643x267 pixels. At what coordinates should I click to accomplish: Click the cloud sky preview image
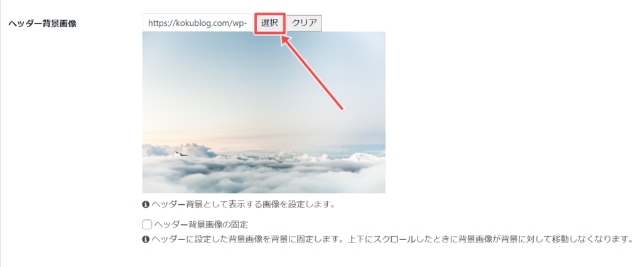264,112
